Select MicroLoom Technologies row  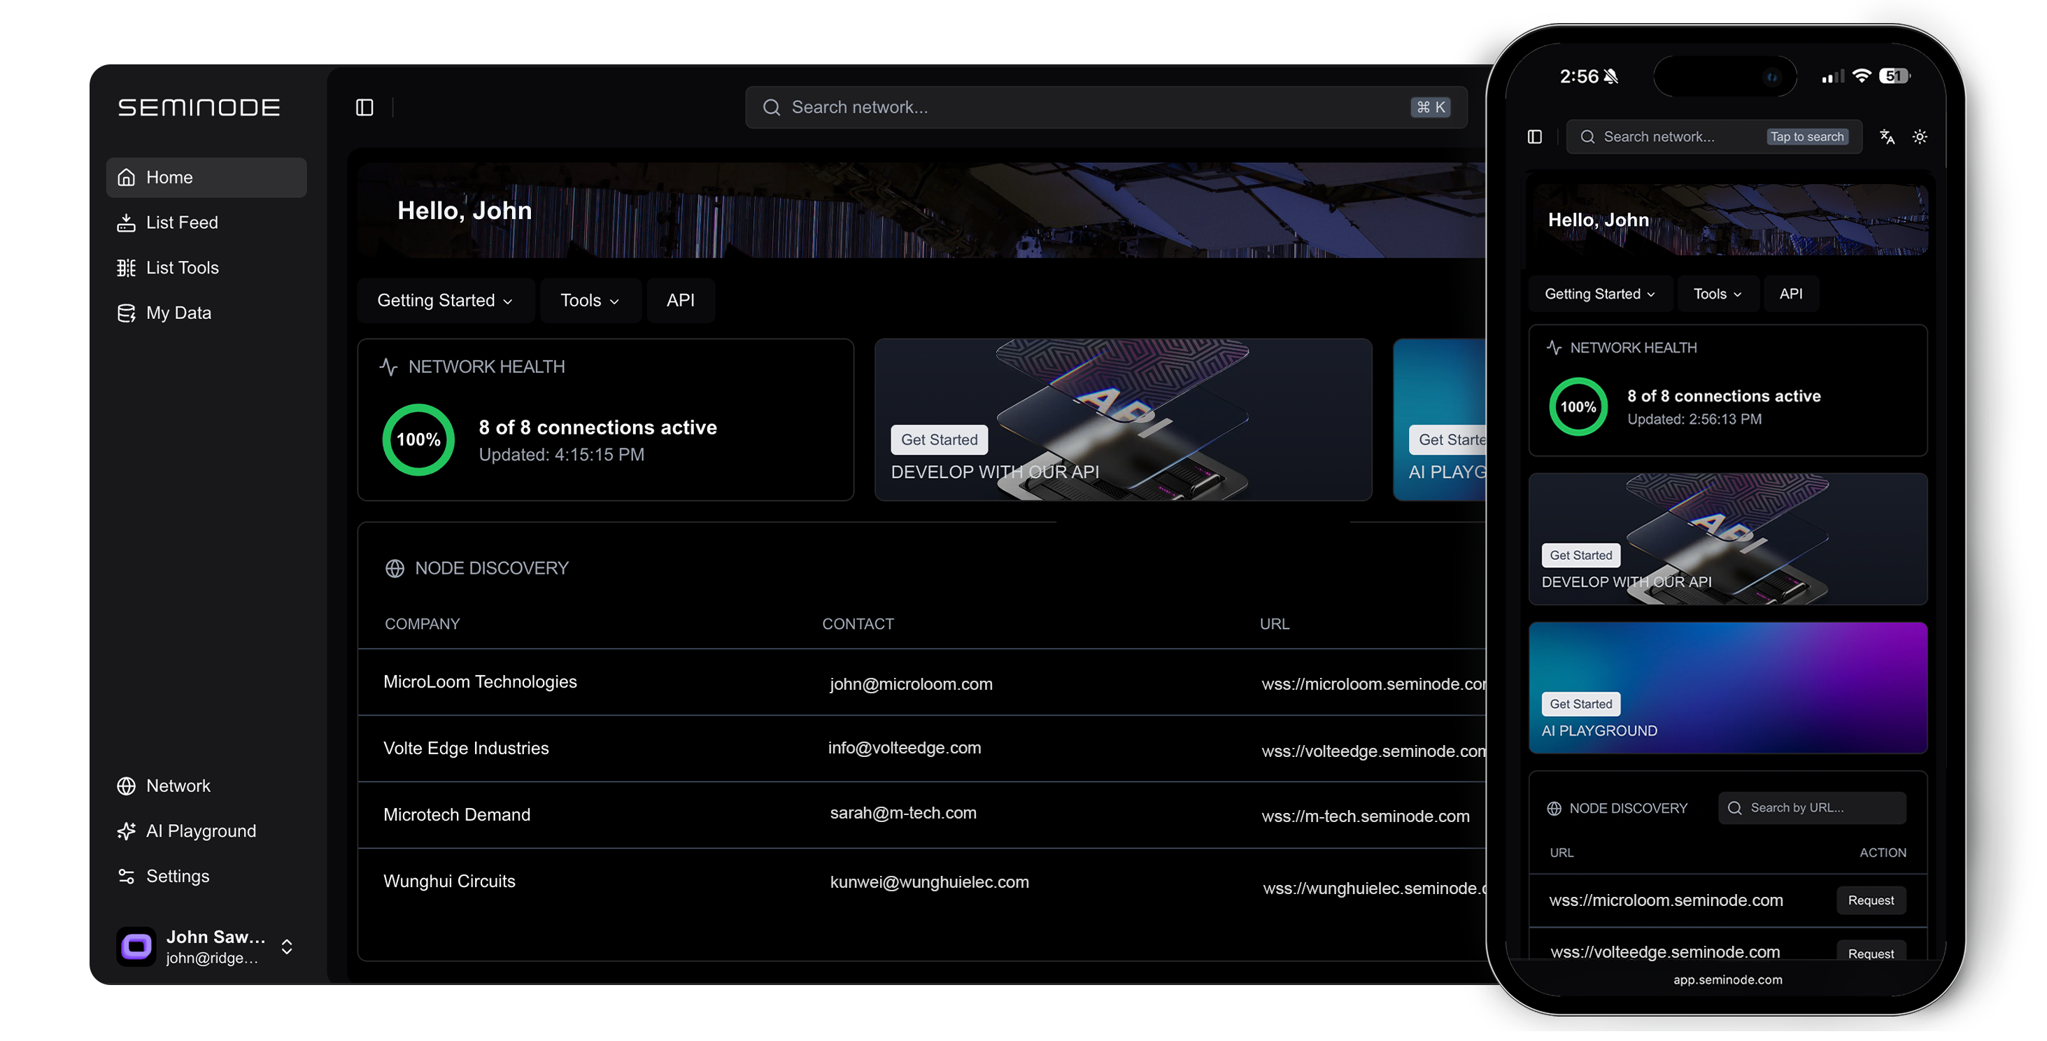(922, 683)
